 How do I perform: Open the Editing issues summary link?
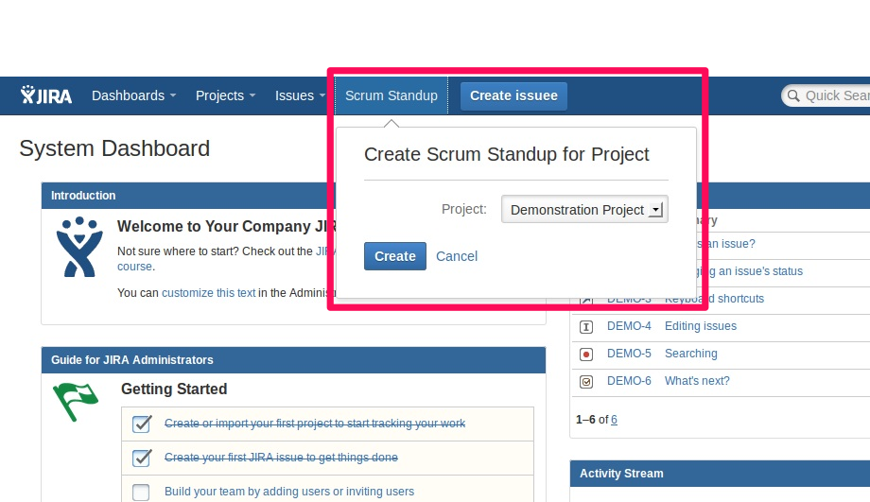coord(700,326)
